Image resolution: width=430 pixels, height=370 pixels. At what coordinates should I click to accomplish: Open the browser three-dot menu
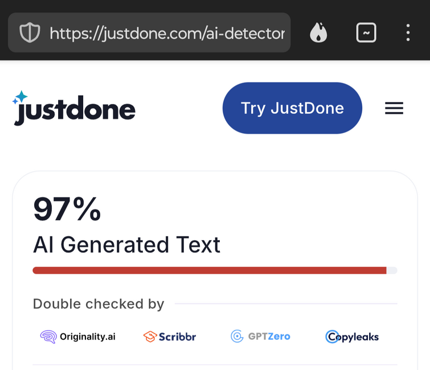tap(408, 32)
